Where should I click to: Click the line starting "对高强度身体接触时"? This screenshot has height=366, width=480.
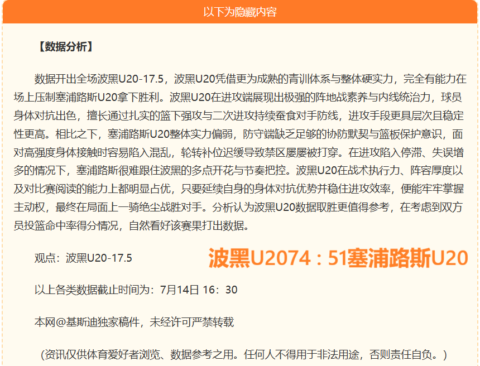coord(238,152)
